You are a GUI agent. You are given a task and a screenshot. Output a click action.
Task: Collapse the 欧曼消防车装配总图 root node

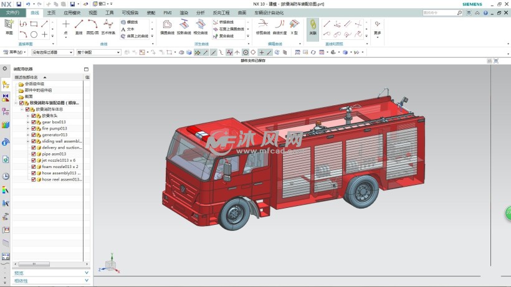pos(16,103)
